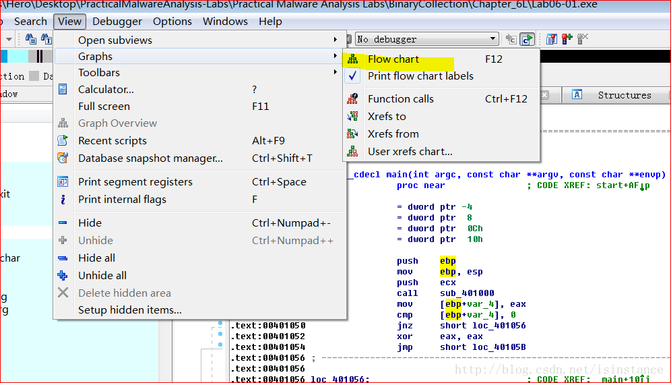This screenshot has width=671, height=383.
Task: Select Hide all entry
Action: click(x=200, y=258)
